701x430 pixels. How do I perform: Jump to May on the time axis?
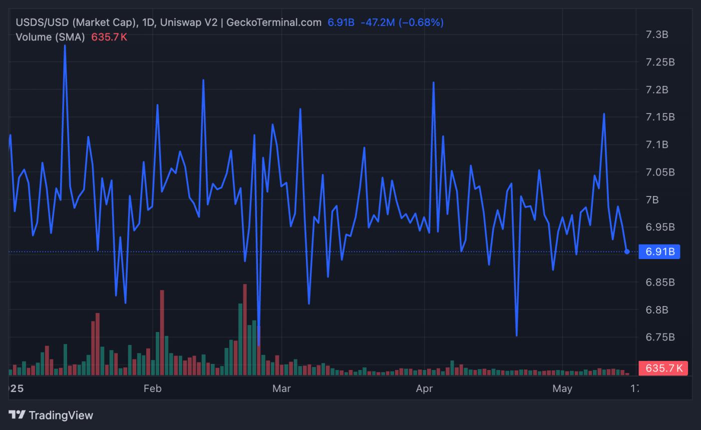coord(562,388)
